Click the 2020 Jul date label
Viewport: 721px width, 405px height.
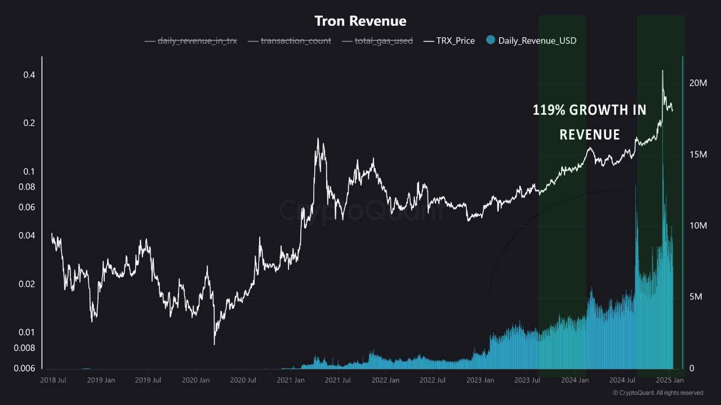[x=242, y=380]
